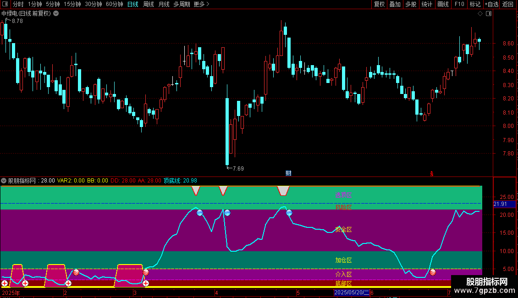Click the 多股 multi-stock button
518x298 pixels.
411,4
